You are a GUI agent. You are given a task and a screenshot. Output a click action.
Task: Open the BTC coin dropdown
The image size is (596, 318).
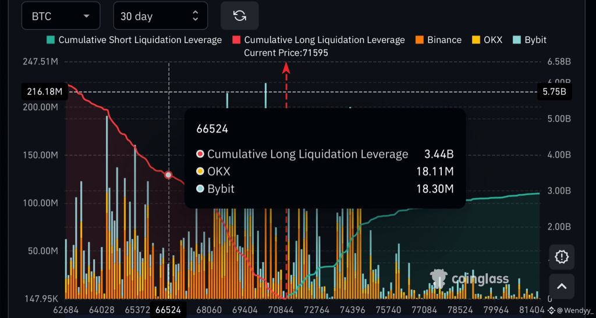pyautogui.click(x=61, y=16)
